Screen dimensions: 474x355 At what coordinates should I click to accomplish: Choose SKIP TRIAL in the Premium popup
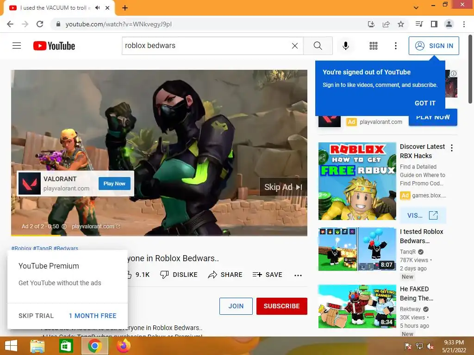click(x=36, y=316)
